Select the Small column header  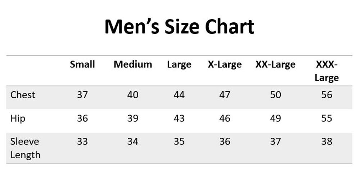tap(82, 64)
